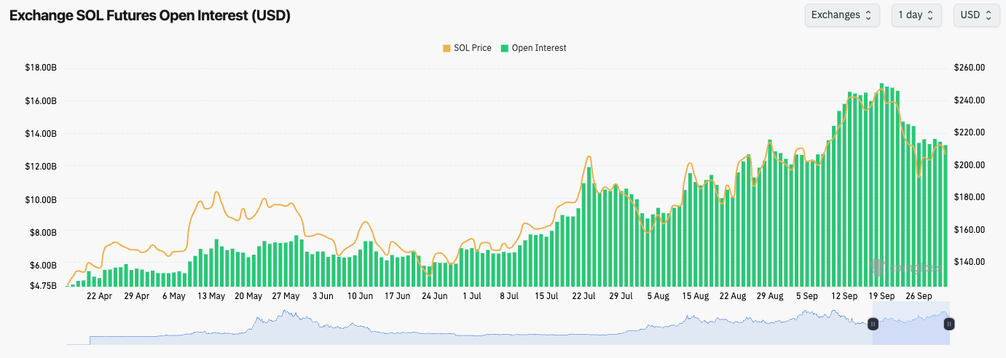
Task: Click the 26 Sep date label
Action: [919, 297]
